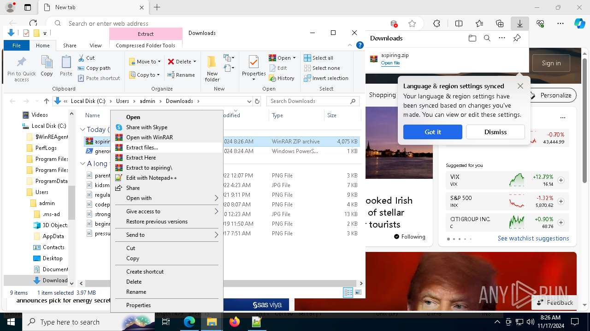Pin the Edge Downloads panel
This screenshot has width=590, height=331.
[x=517, y=38]
